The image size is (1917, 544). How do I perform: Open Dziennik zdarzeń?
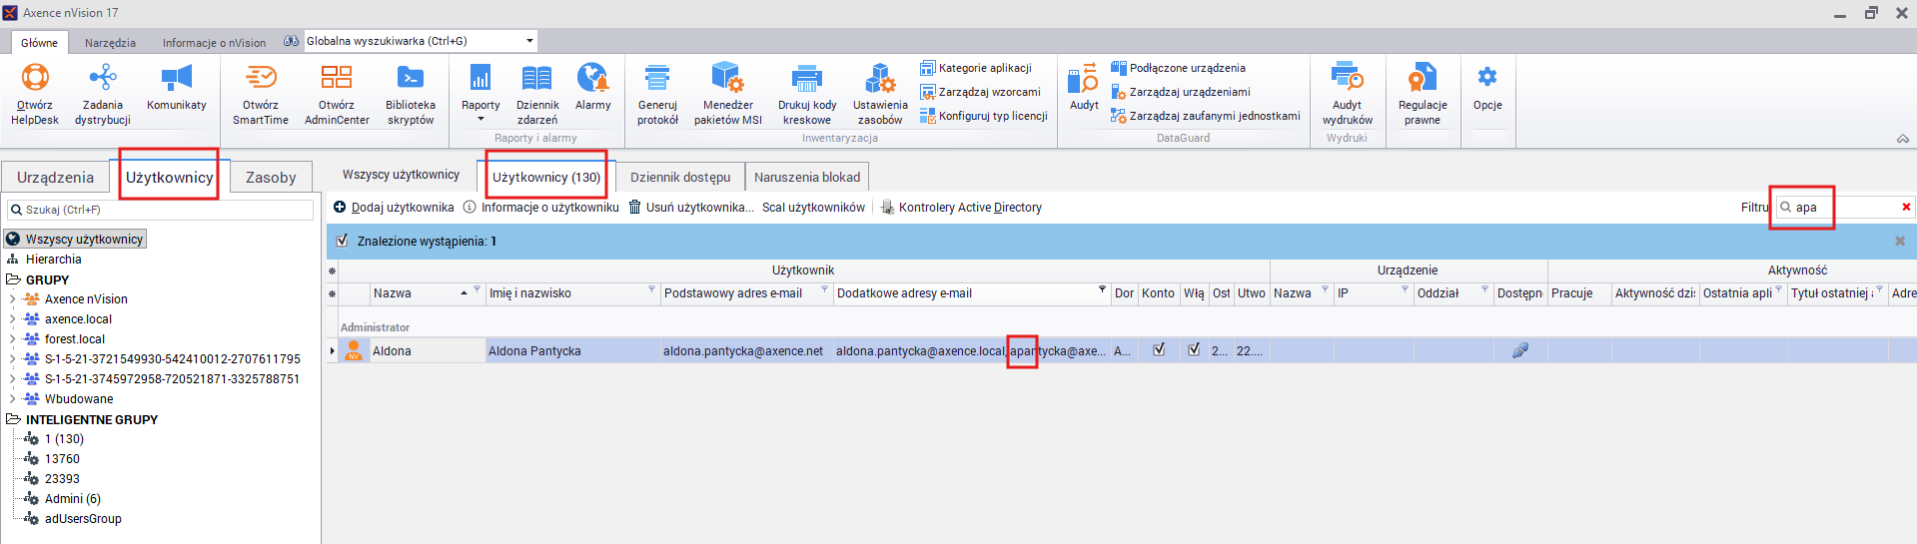(x=537, y=94)
